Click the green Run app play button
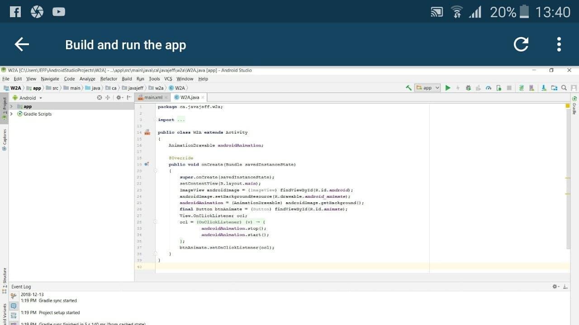Screen dimensions: 579x325 coord(448,88)
